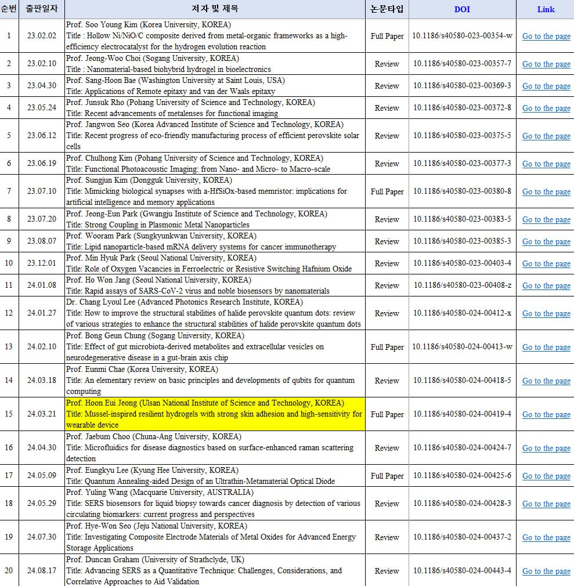Select DOI 10.1186/s40580-023-00403-4
This screenshot has height=586, width=574.
(x=462, y=263)
